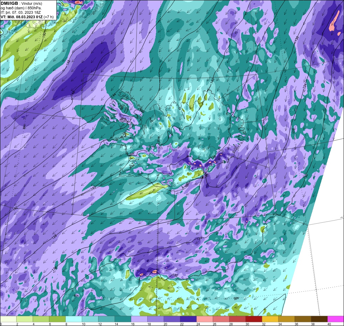Select the '144' height contour label
The image size is (344, 326).
[x=113, y=95]
